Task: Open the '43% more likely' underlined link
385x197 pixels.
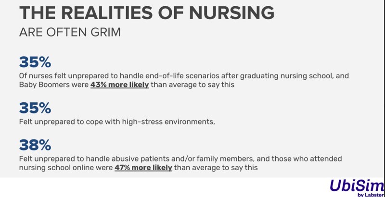Action: 119,85
